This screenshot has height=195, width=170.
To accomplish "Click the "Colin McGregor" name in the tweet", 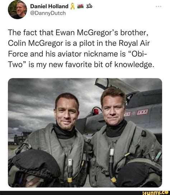I will pos(36,43).
